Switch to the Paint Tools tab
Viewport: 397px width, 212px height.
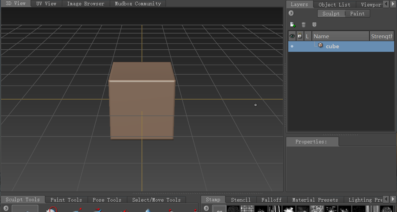pyautogui.click(x=66, y=200)
